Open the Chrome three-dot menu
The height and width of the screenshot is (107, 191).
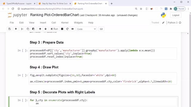click(x=188, y=9)
